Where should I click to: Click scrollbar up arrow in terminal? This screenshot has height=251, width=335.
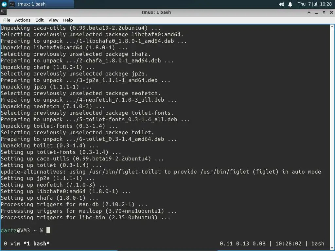(x=332, y=27)
